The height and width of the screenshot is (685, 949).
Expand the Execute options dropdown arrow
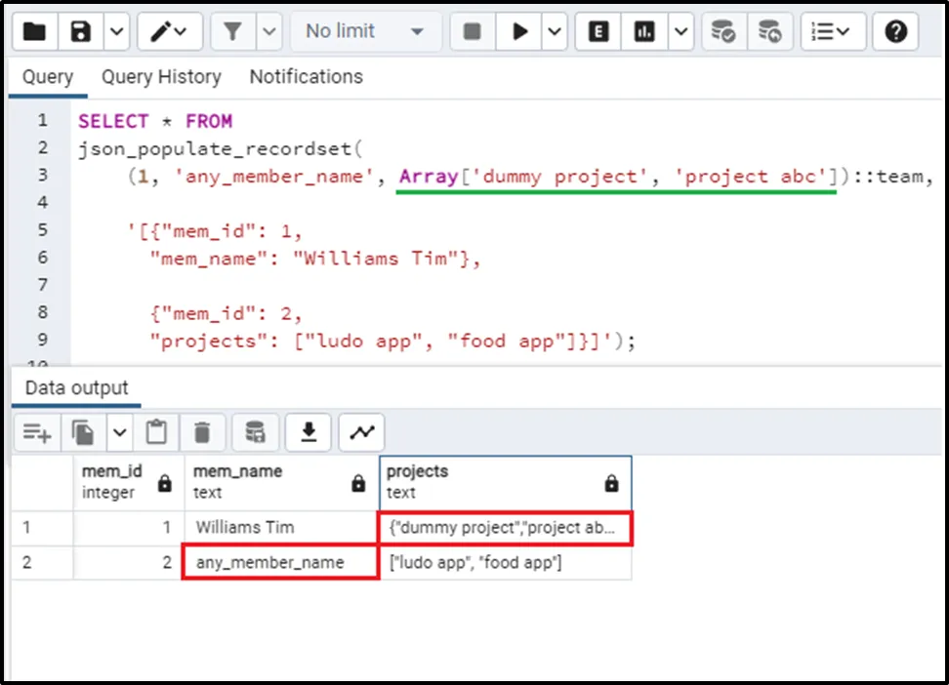[x=555, y=32]
